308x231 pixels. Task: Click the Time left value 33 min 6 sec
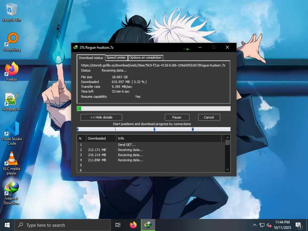(x=121, y=91)
